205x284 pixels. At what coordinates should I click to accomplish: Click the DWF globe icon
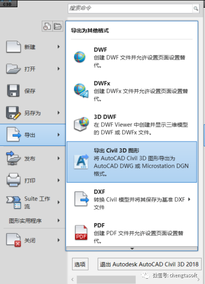pos(80,57)
